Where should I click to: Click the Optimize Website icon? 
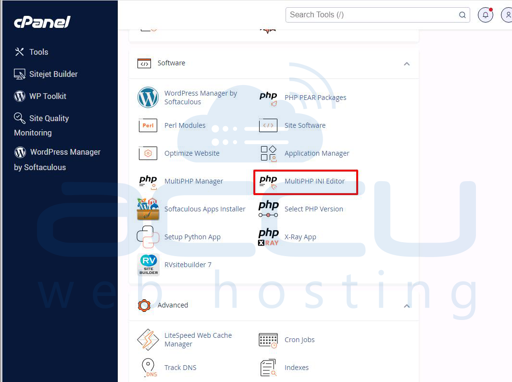[x=148, y=153]
